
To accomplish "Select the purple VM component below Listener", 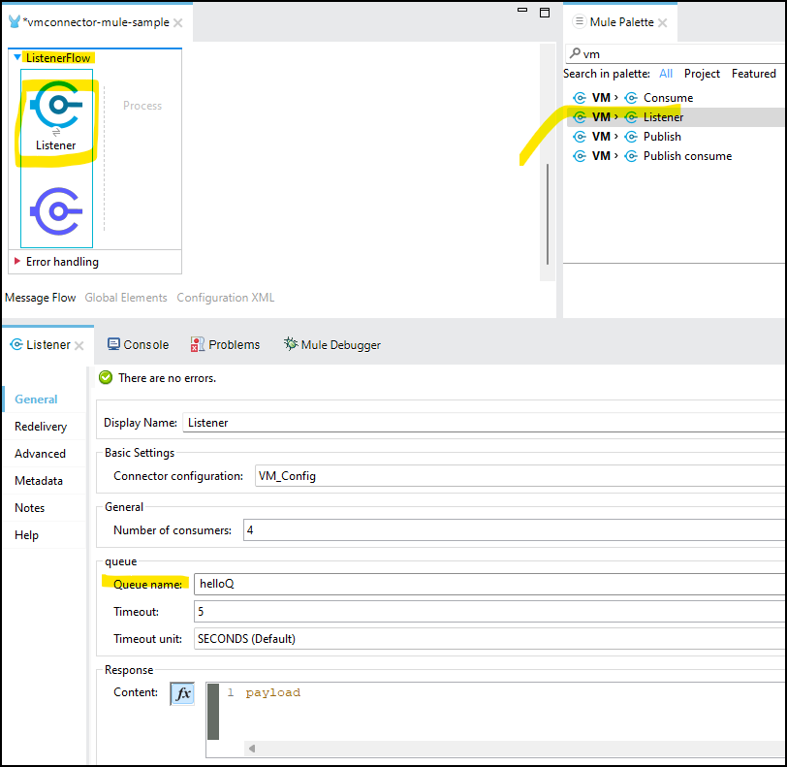I will [56, 211].
